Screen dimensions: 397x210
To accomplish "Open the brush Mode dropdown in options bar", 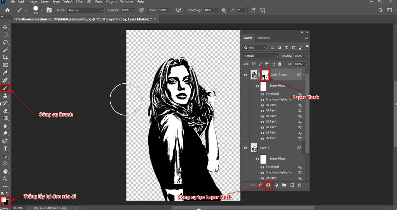I will click(85, 10).
